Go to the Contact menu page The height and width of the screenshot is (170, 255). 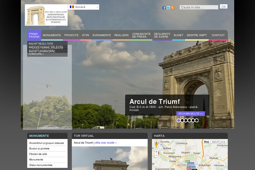(218, 35)
